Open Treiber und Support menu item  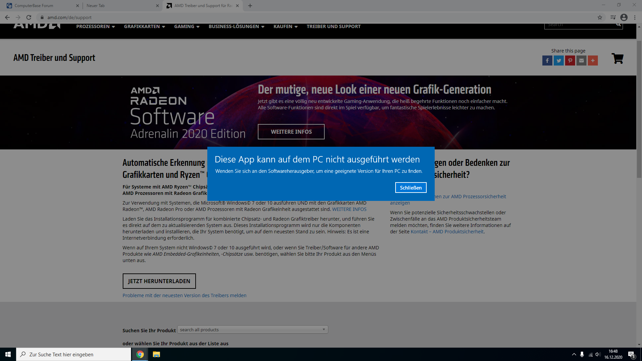[x=333, y=26]
